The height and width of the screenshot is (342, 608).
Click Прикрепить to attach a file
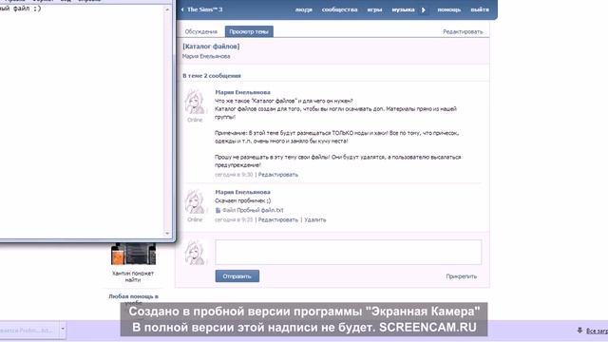(x=461, y=276)
